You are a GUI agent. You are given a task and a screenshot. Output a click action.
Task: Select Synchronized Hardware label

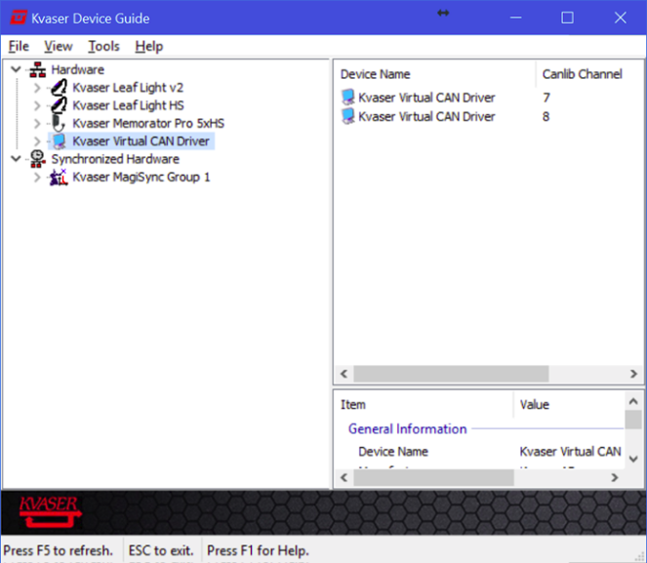coord(115,159)
